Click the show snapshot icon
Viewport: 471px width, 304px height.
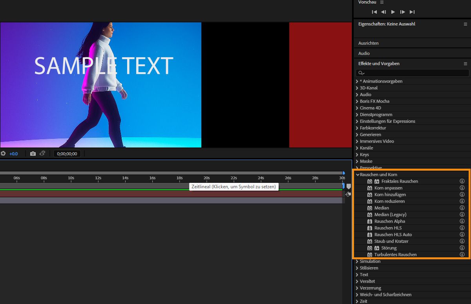click(42, 153)
